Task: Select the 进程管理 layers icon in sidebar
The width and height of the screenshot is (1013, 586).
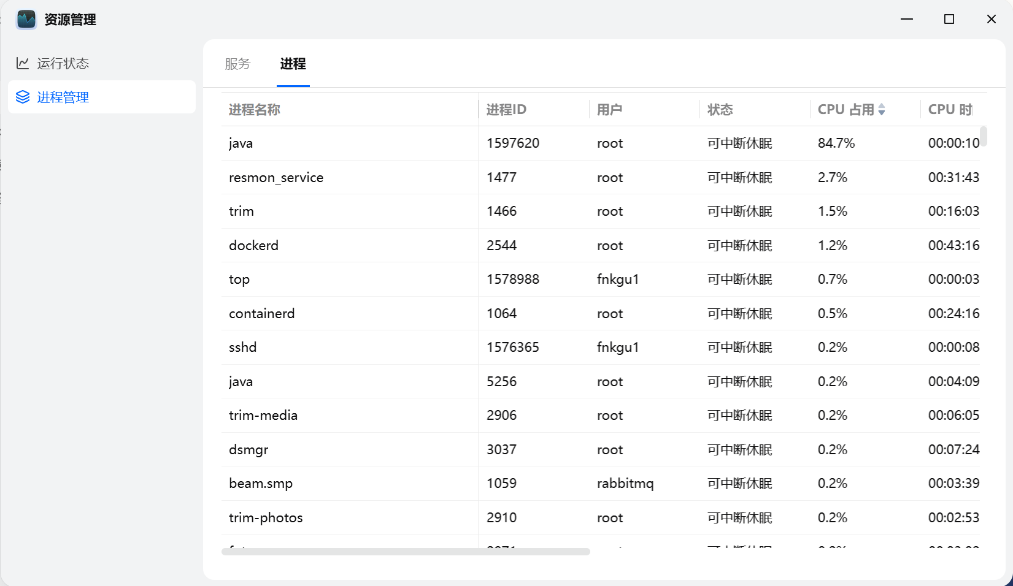Action: click(23, 97)
